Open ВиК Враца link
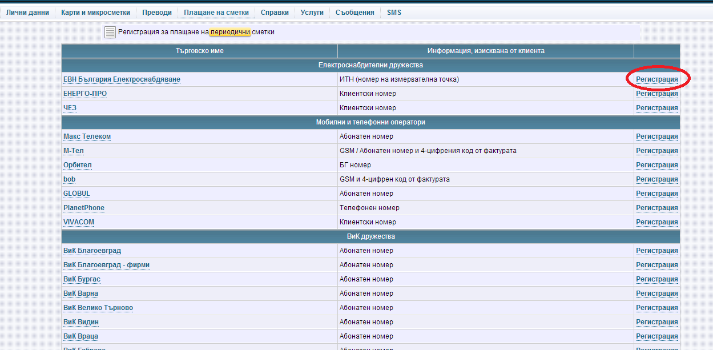713x350 pixels. pyautogui.click(x=81, y=336)
